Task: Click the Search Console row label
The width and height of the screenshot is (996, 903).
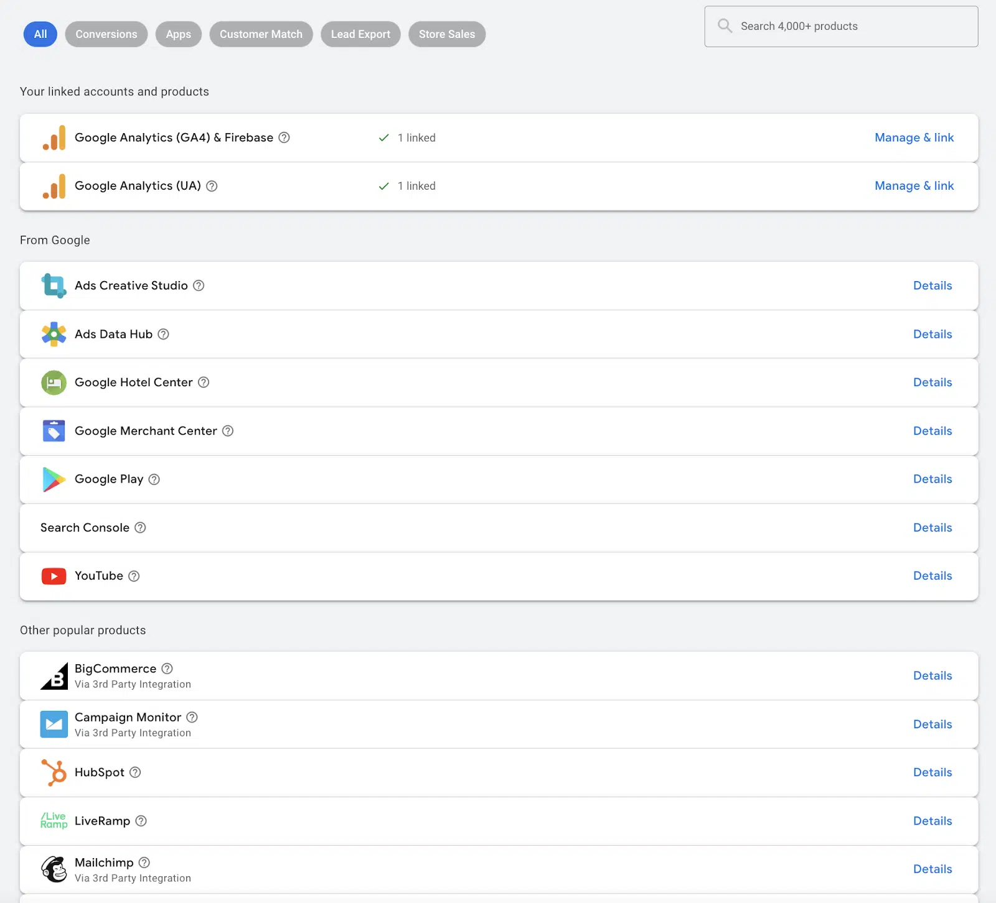Action: point(85,528)
